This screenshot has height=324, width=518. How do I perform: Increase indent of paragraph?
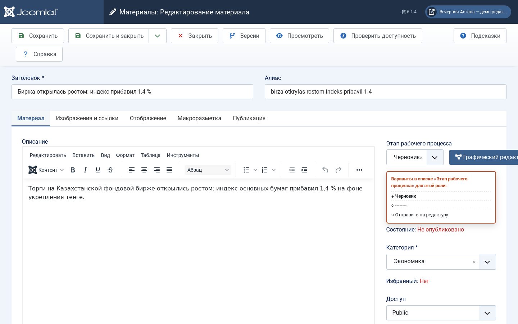click(x=304, y=170)
